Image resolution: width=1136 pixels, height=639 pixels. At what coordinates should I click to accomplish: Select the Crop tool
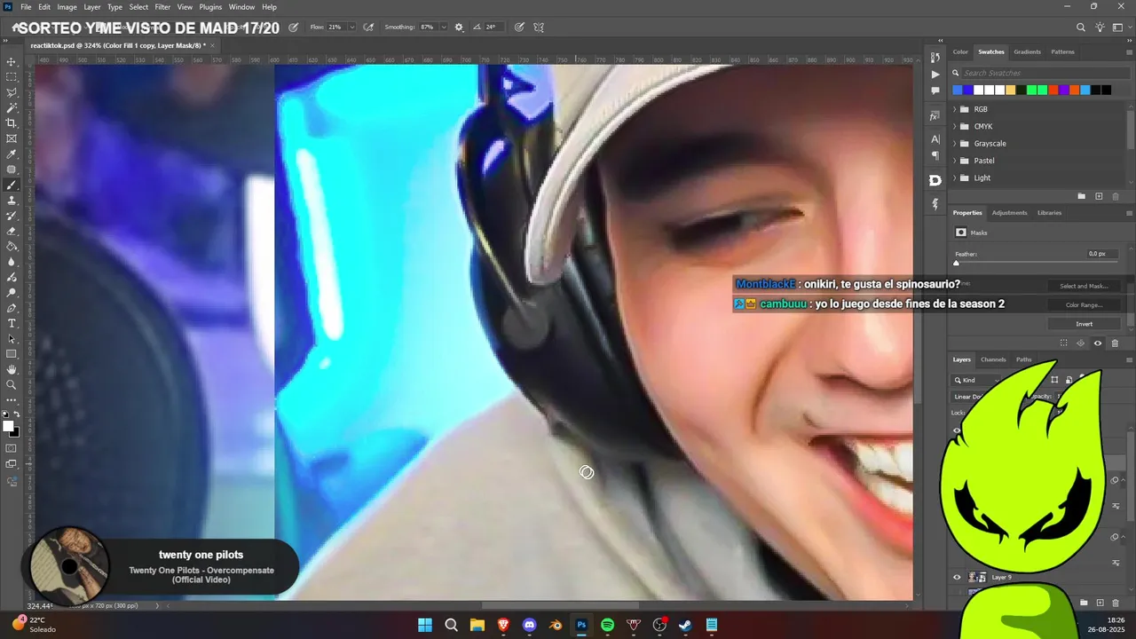(x=12, y=123)
